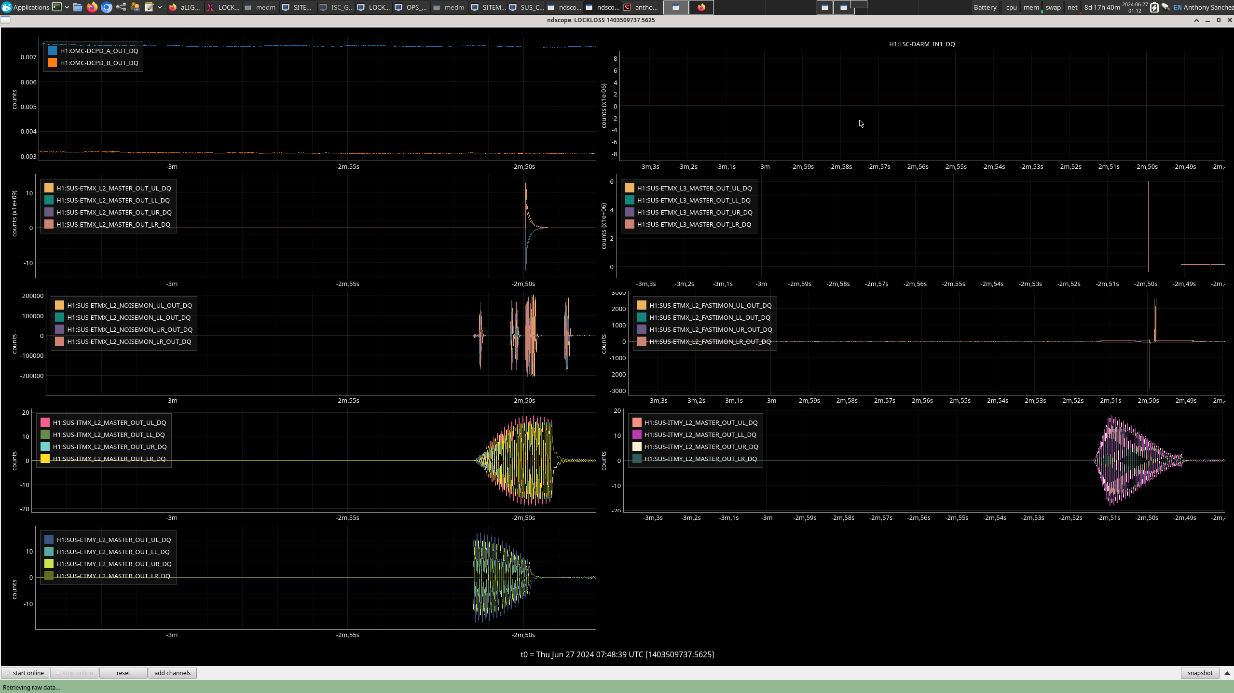Viewport: 1234px width, 693px height.
Task: Click the Retrieving raw data... status message
Action: coord(31,687)
